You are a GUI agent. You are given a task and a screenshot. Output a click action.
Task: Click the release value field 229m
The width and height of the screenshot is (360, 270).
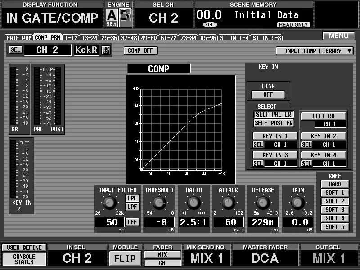(x=263, y=222)
